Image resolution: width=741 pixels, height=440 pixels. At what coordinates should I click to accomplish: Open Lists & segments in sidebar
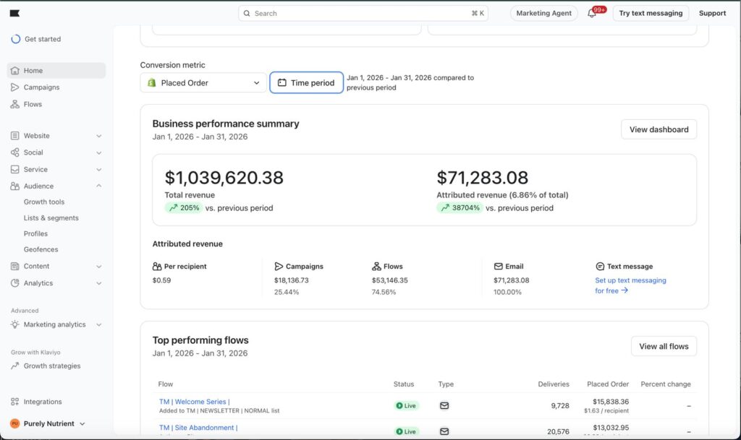(51, 218)
